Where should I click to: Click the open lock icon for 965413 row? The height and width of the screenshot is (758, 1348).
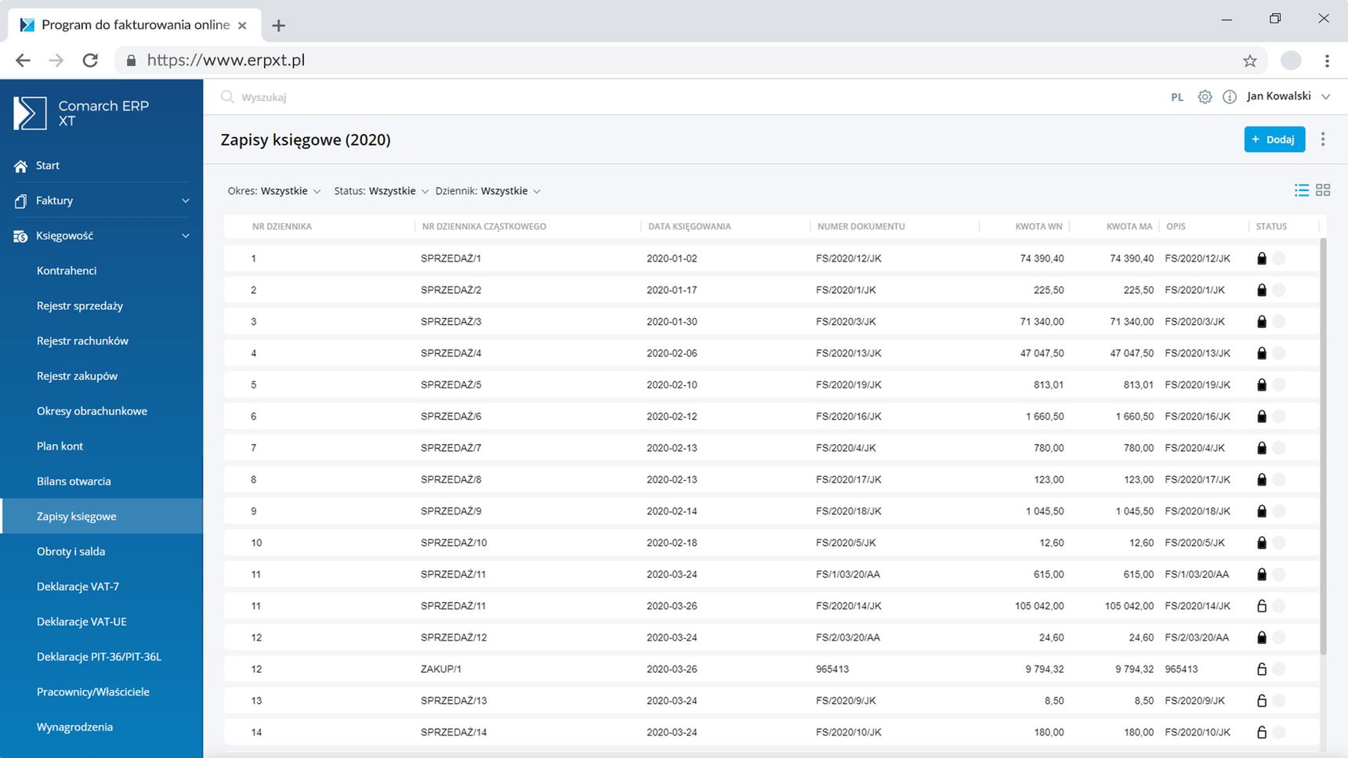pos(1262,669)
